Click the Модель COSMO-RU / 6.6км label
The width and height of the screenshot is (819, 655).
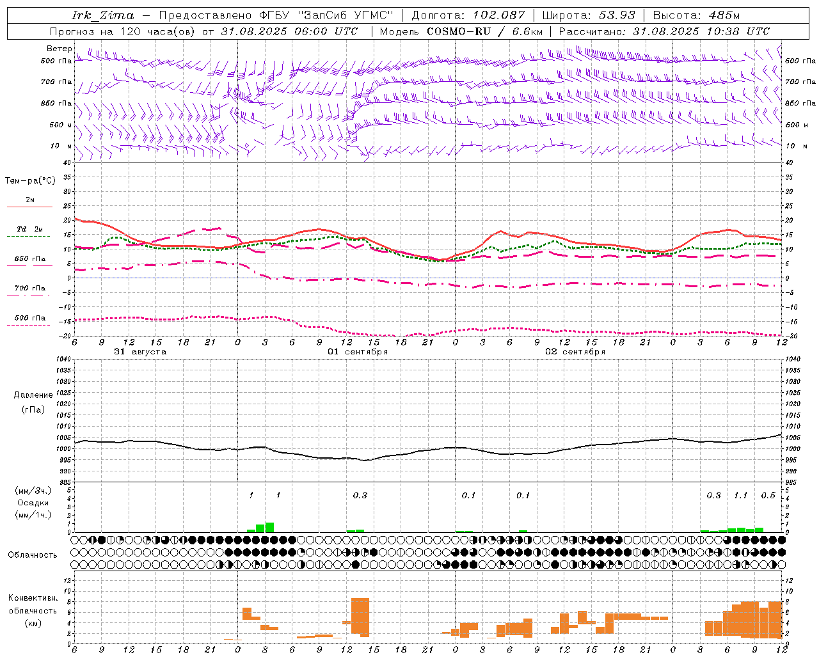(461, 31)
